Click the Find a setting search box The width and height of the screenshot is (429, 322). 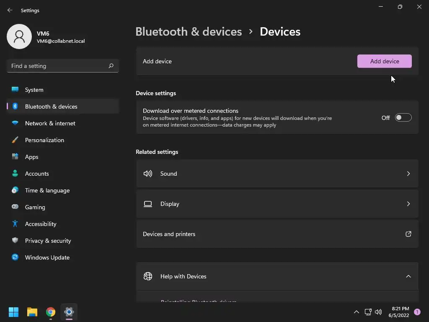click(x=58, y=66)
